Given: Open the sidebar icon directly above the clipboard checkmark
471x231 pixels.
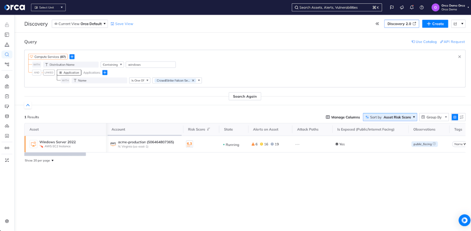Looking at the screenshot, I should tap(7, 86).
